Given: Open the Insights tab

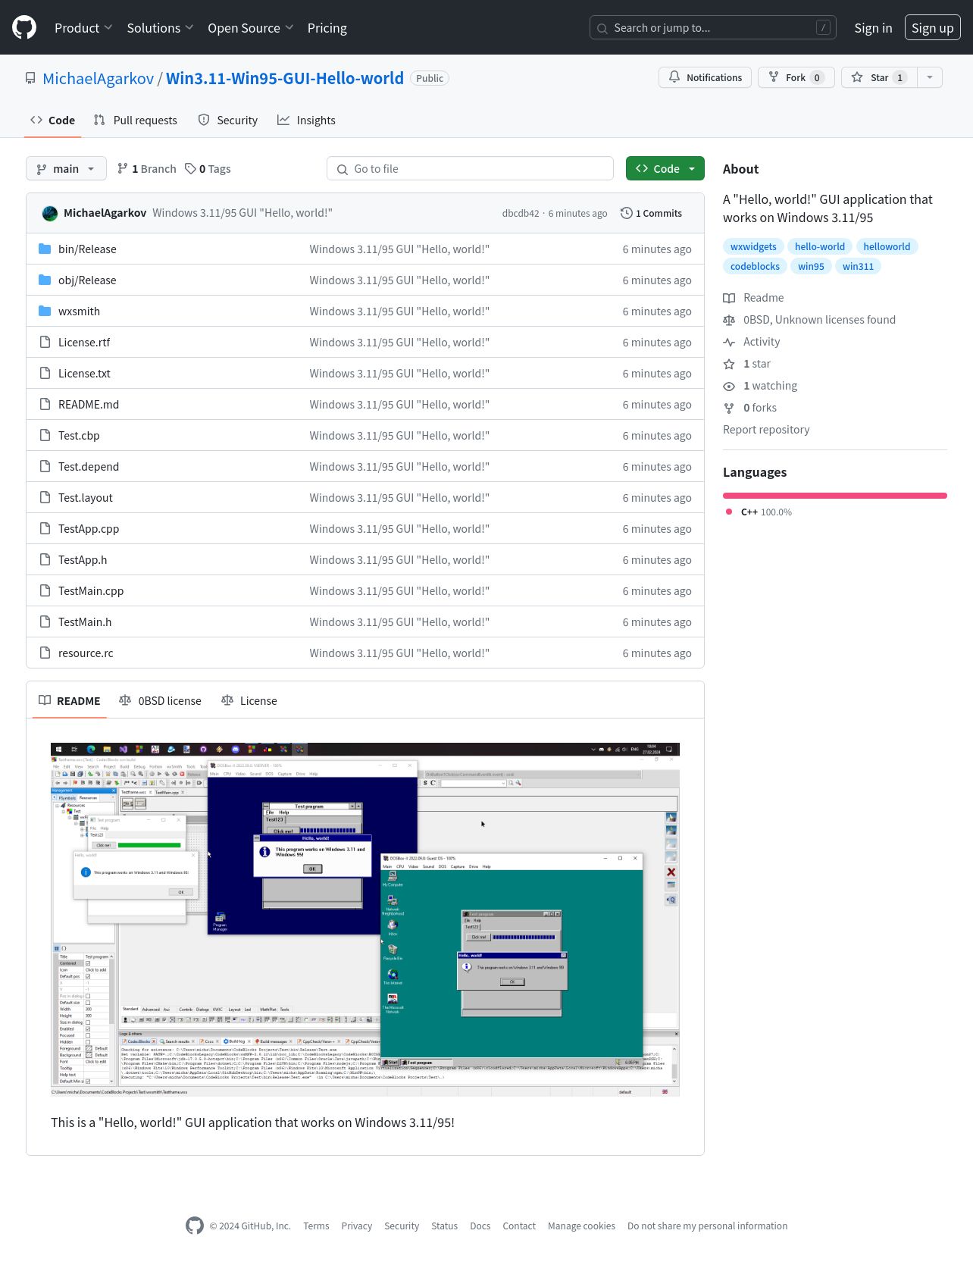Looking at the screenshot, I should [x=306, y=120].
